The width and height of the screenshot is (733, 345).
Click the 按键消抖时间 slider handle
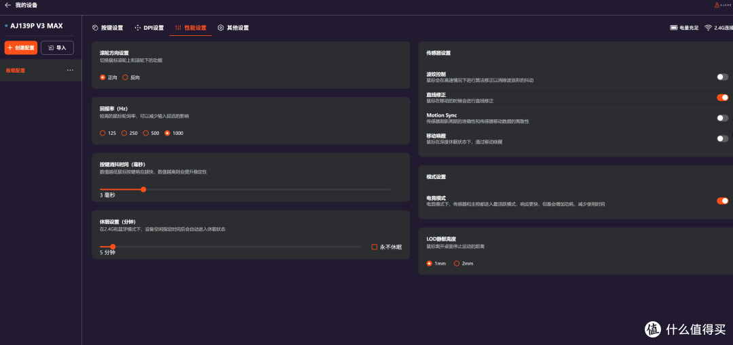(x=143, y=189)
